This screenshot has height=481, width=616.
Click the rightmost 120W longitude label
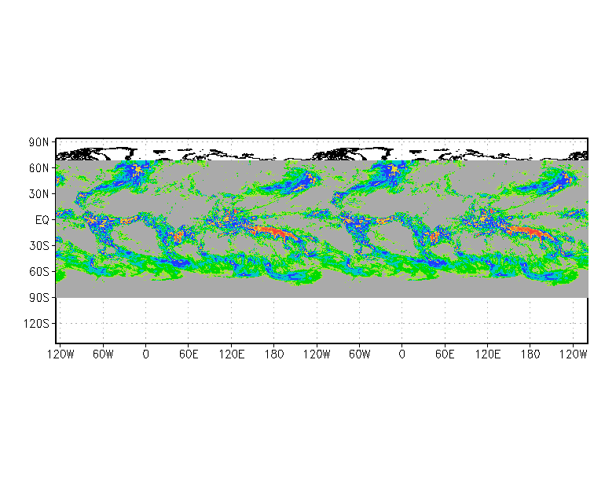[573, 354]
